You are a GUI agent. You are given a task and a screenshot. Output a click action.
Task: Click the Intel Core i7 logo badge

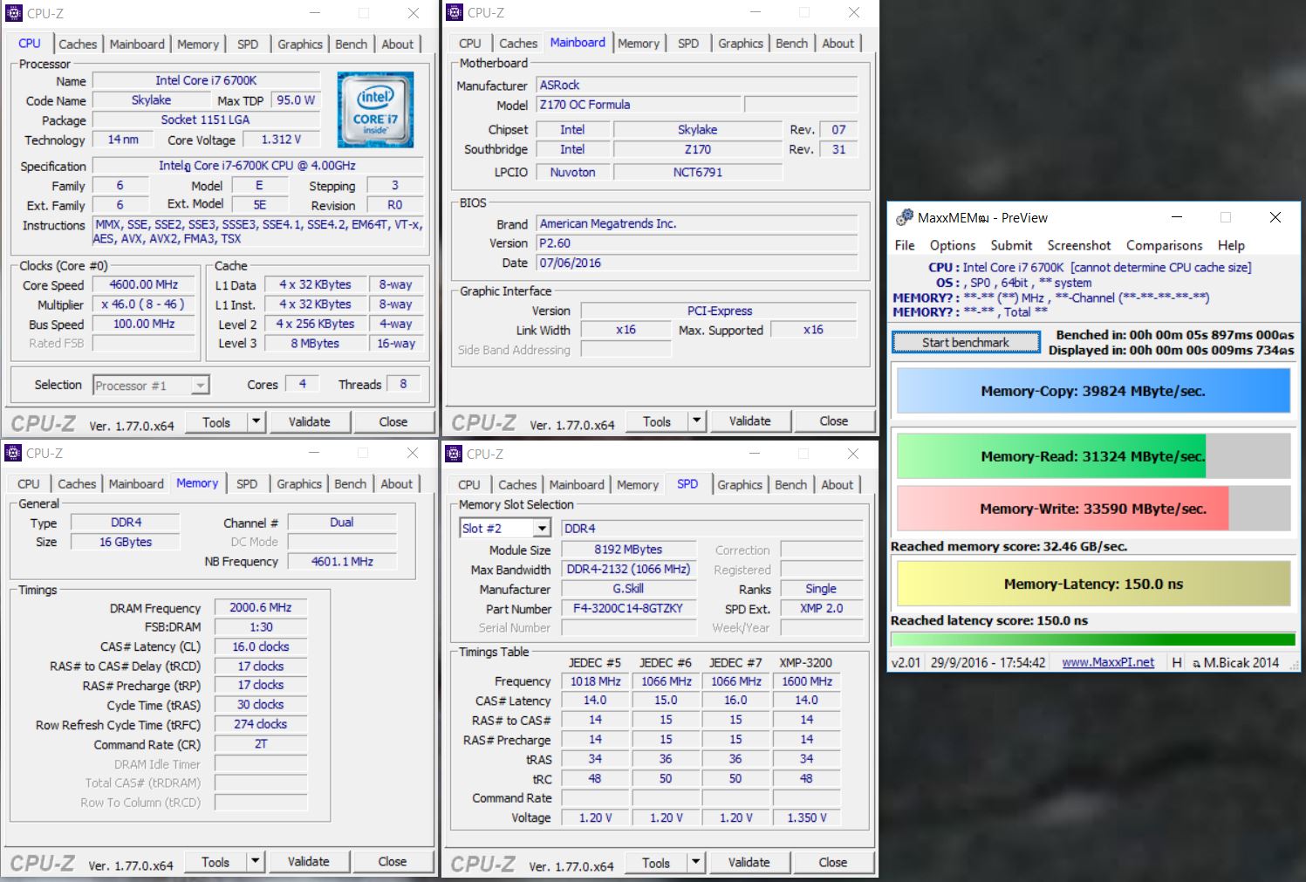(375, 110)
